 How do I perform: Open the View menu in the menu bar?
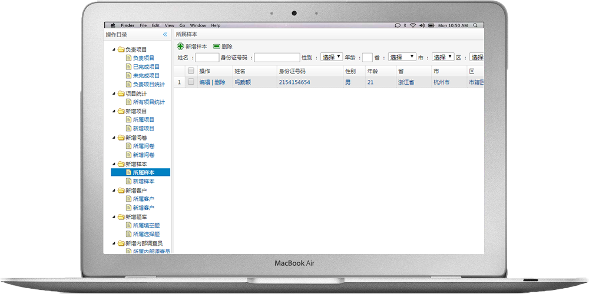tap(170, 25)
